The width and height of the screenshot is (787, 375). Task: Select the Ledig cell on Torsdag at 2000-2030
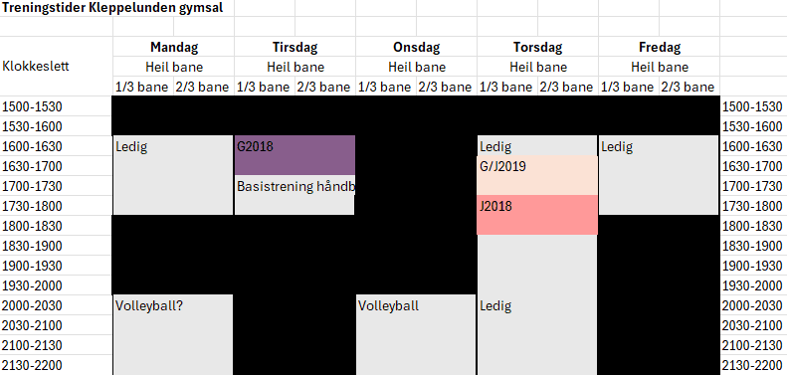coord(537,305)
